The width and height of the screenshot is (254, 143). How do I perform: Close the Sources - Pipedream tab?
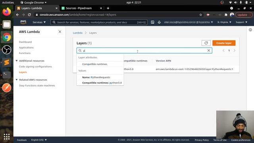(x=101, y=8)
